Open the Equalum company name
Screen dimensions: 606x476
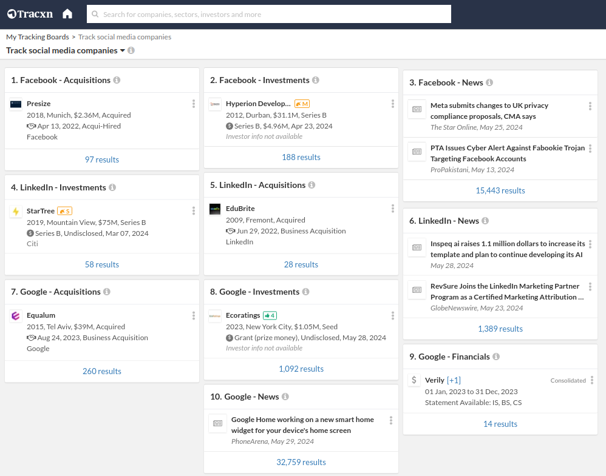tap(41, 315)
